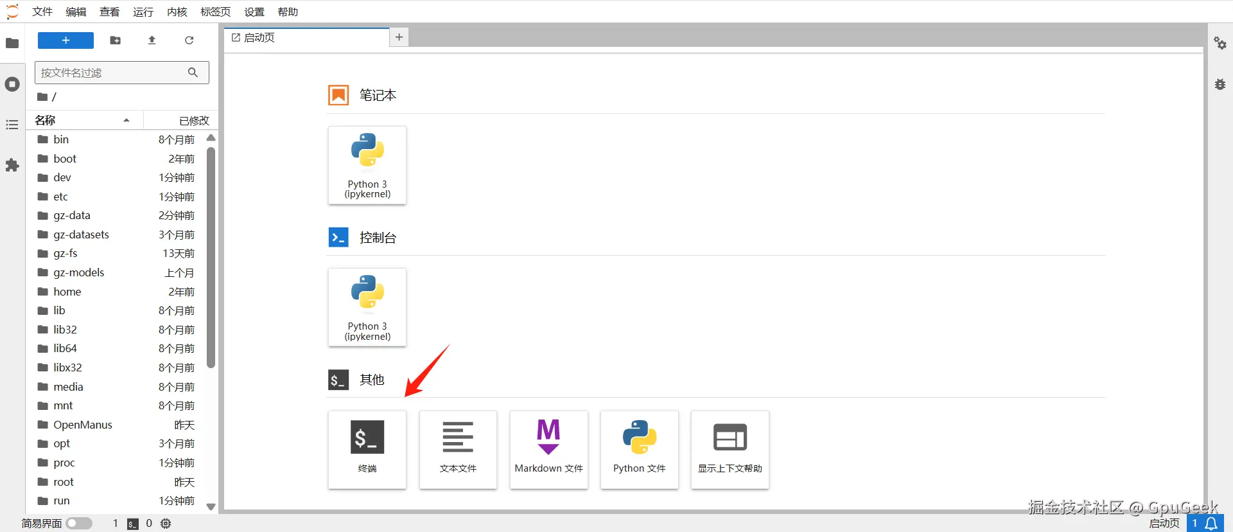Toggle 简易界面 simple interface switch
This screenshot has width=1233, height=532.
point(79,524)
